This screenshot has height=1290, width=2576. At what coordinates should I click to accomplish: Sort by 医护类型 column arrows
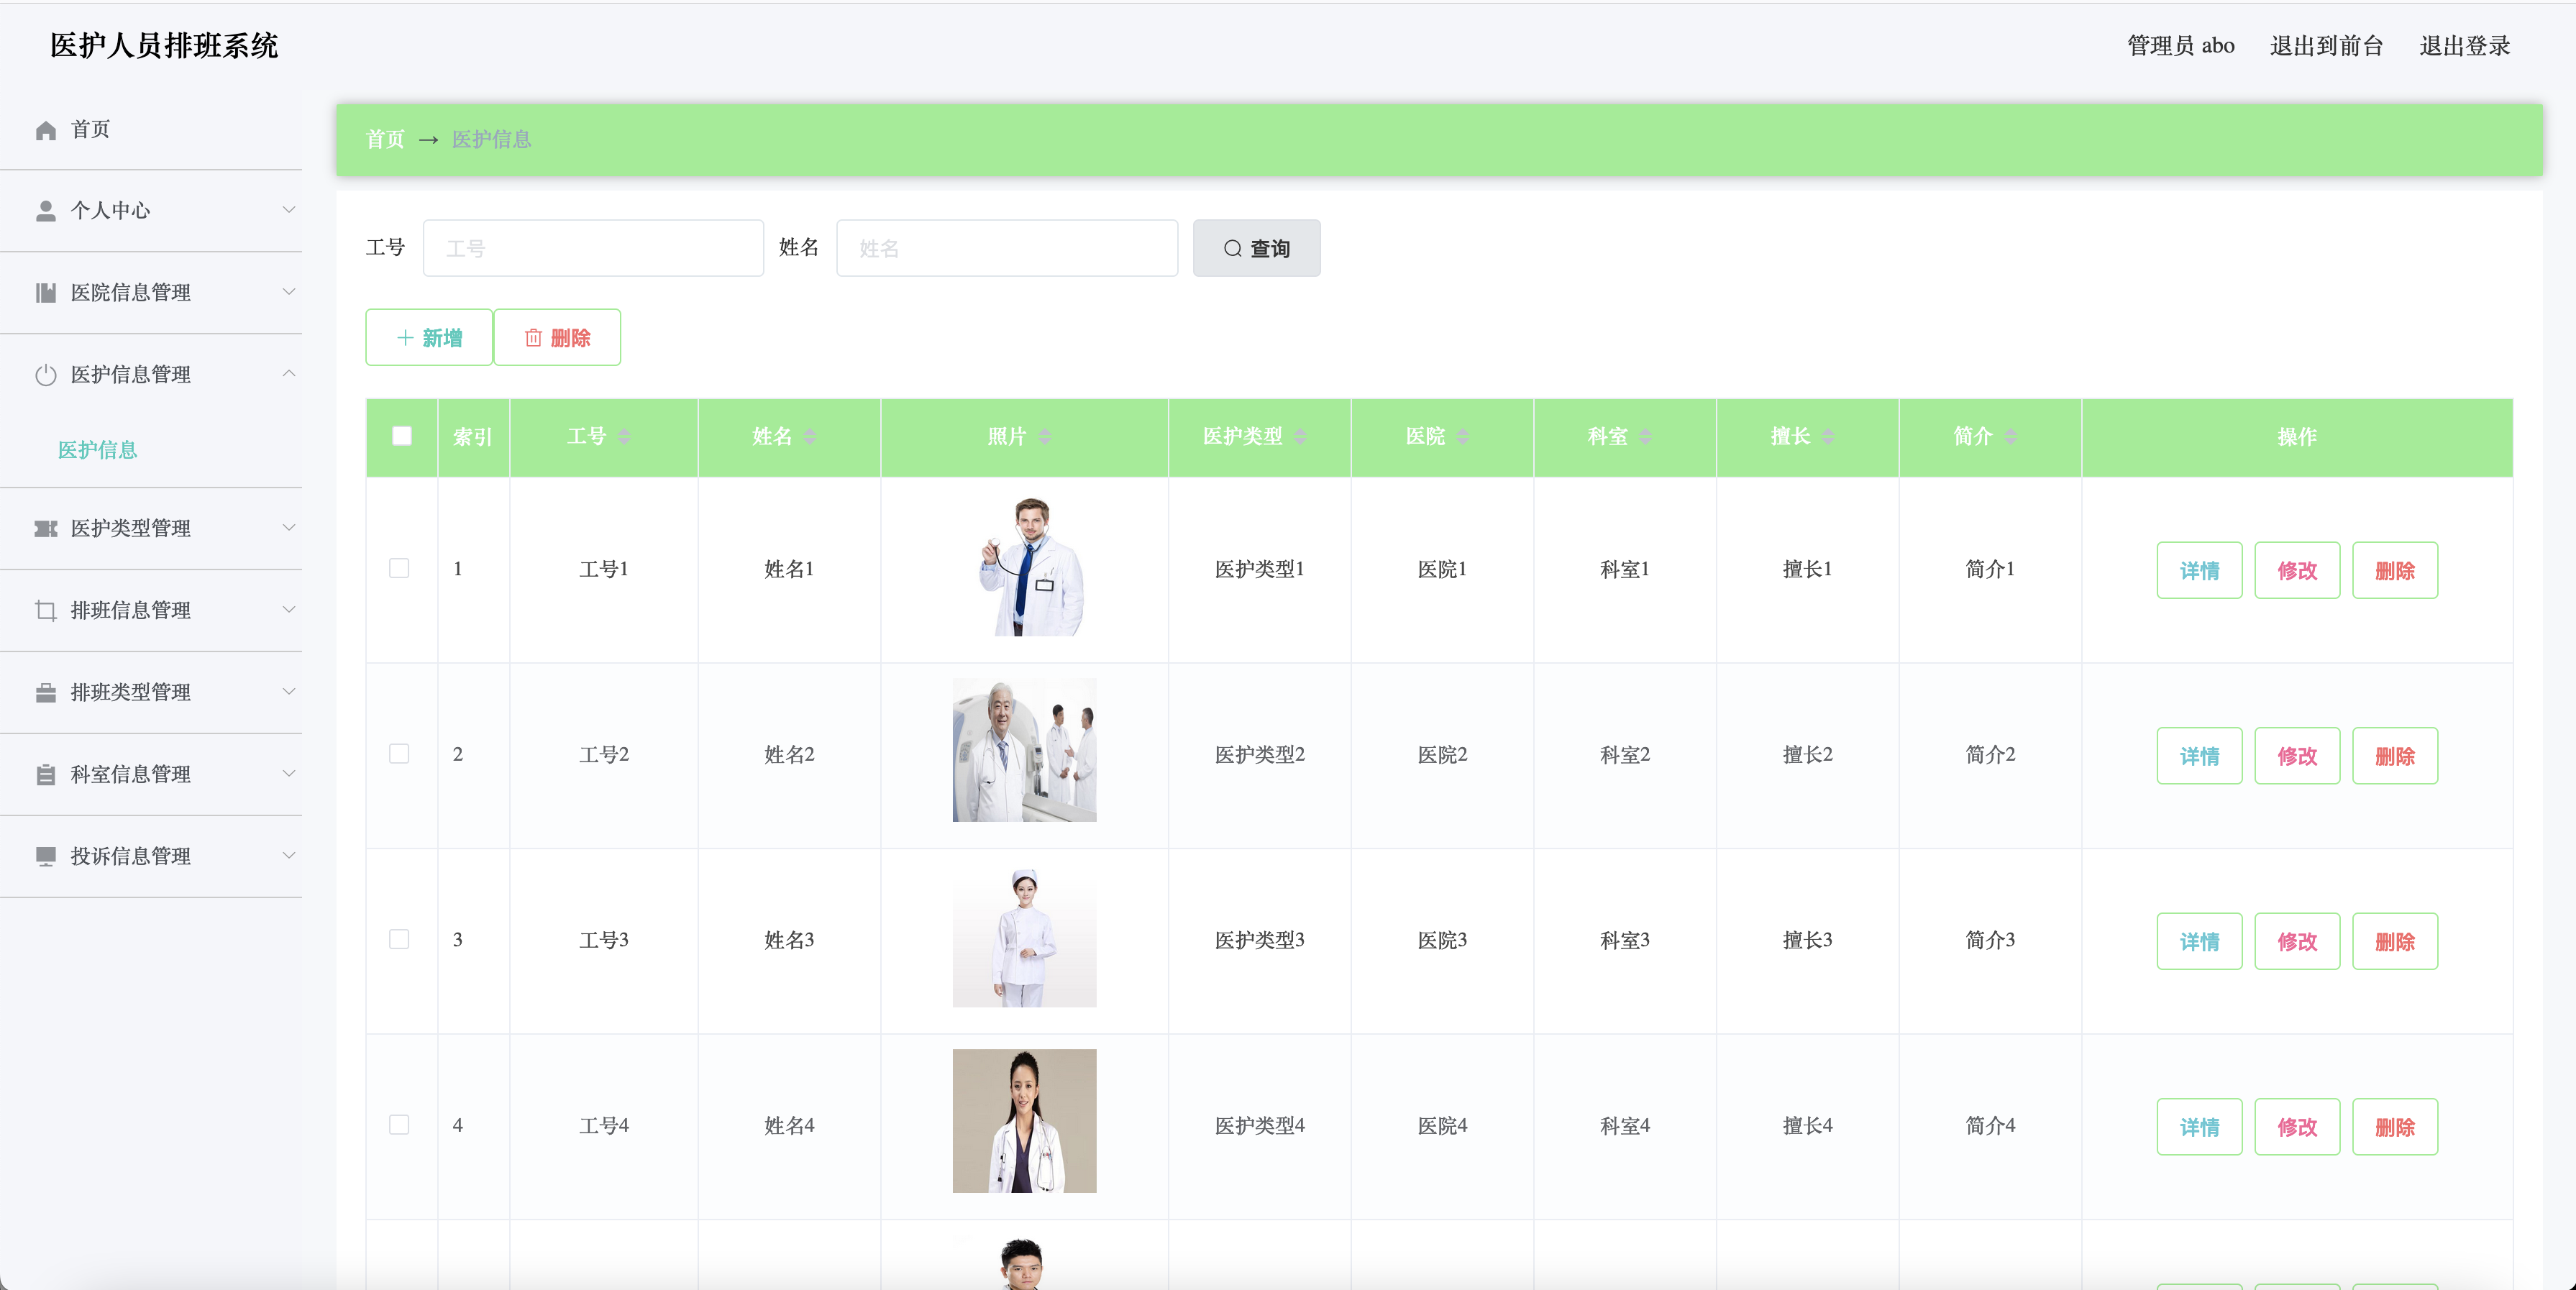click(x=1300, y=437)
